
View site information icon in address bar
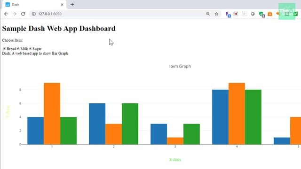coord(33,14)
